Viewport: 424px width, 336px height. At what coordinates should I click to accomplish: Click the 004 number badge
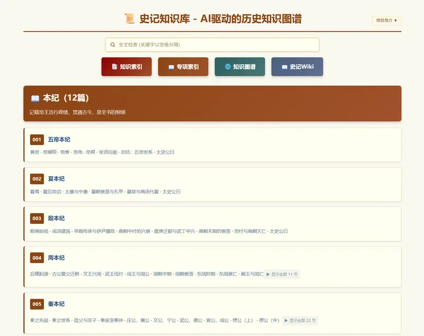point(37,258)
